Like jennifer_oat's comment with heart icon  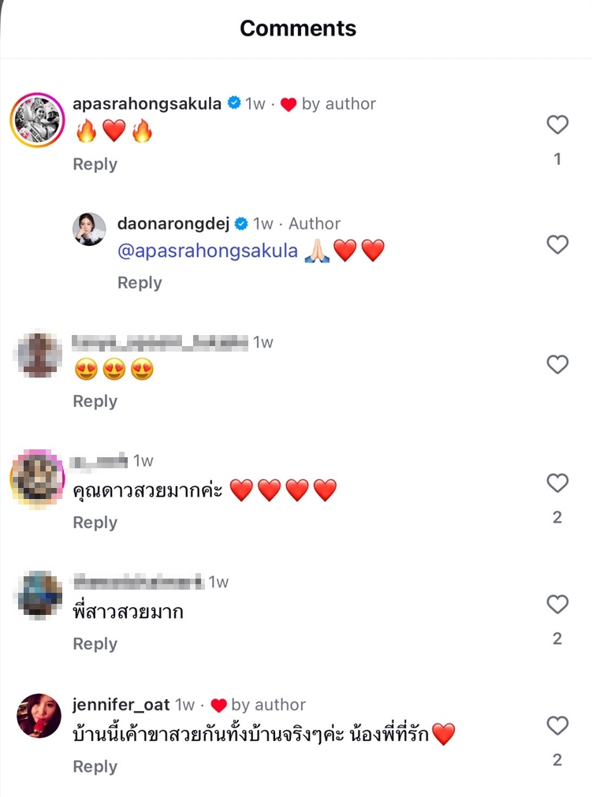557,726
